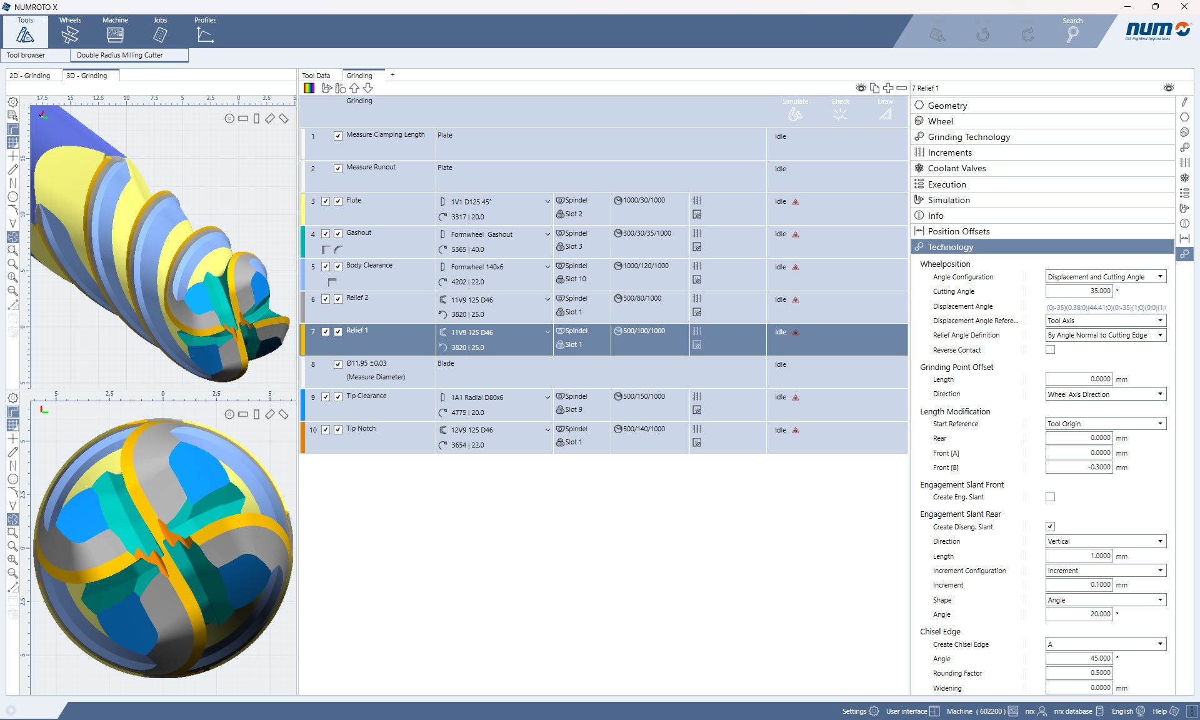Uncheck Measure Runout checkbox
The image size is (1200, 720).
click(x=338, y=169)
